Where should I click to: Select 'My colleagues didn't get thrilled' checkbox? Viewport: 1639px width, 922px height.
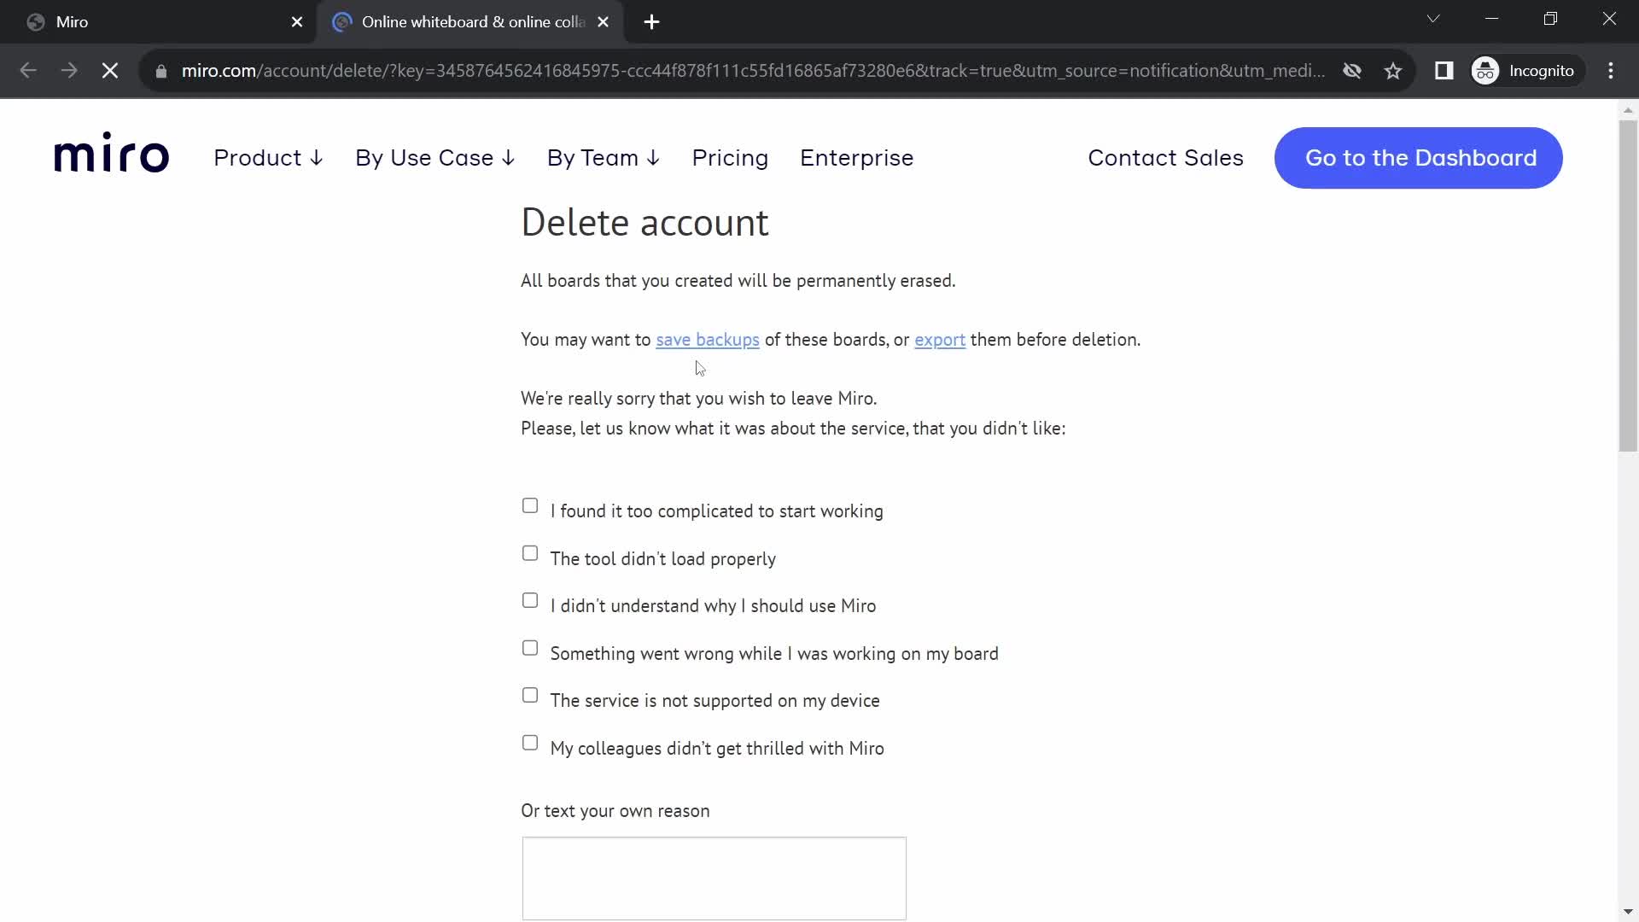point(530,742)
